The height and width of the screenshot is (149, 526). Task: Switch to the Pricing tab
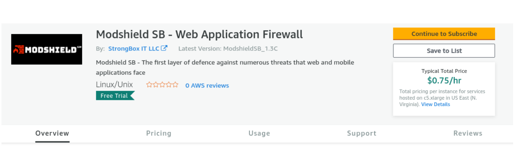click(x=159, y=133)
